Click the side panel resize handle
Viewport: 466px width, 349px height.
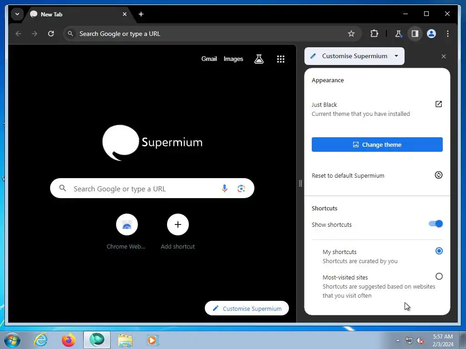pyautogui.click(x=300, y=184)
